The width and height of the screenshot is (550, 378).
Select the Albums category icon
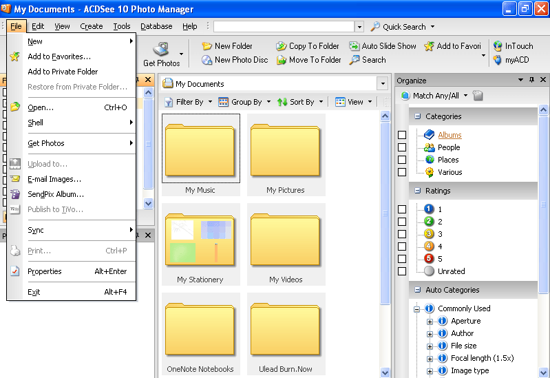tap(429, 135)
